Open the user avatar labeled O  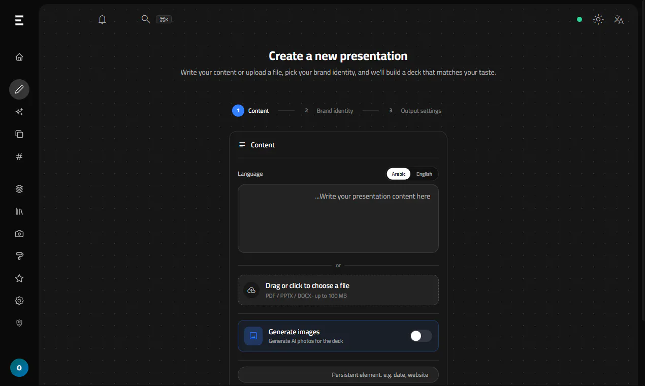19,368
